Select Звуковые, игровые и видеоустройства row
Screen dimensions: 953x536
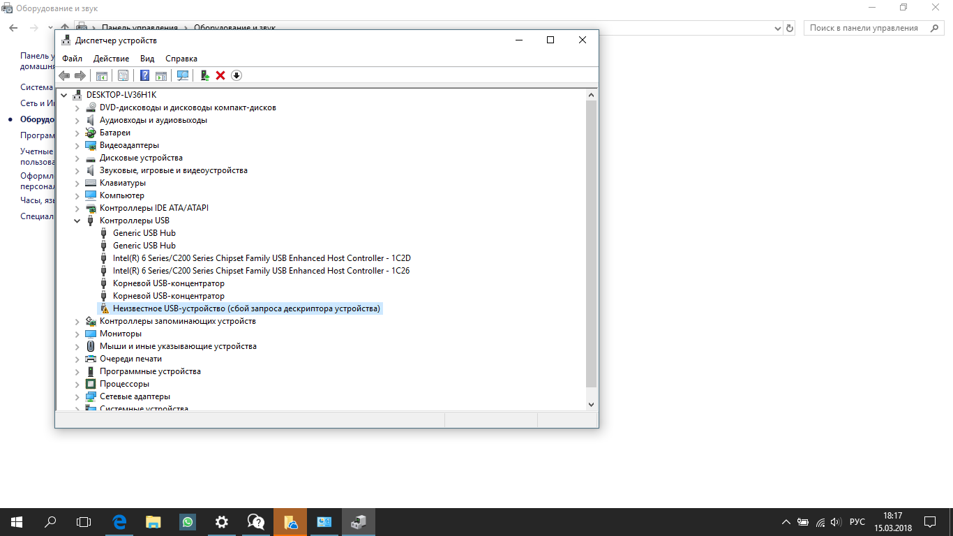[x=173, y=170]
